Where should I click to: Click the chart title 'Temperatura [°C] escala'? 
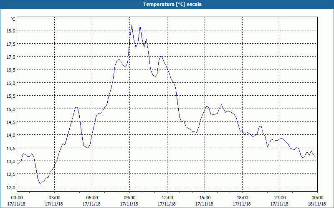point(172,4)
